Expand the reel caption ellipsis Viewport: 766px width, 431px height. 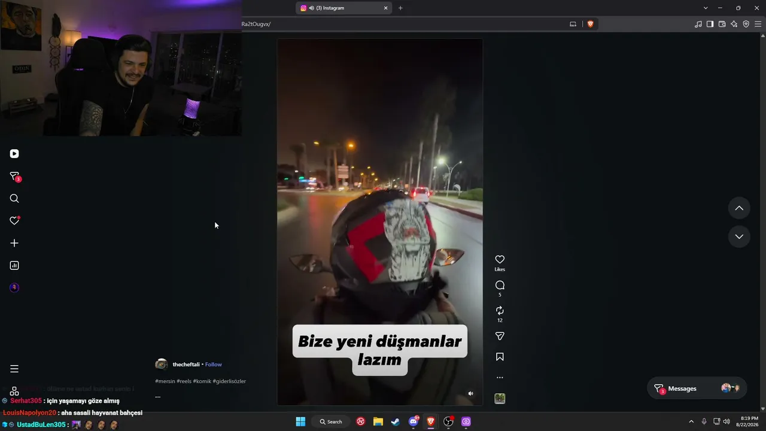coord(157,396)
